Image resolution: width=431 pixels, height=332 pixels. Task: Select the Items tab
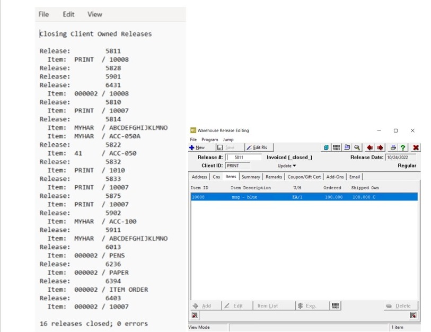click(x=231, y=177)
